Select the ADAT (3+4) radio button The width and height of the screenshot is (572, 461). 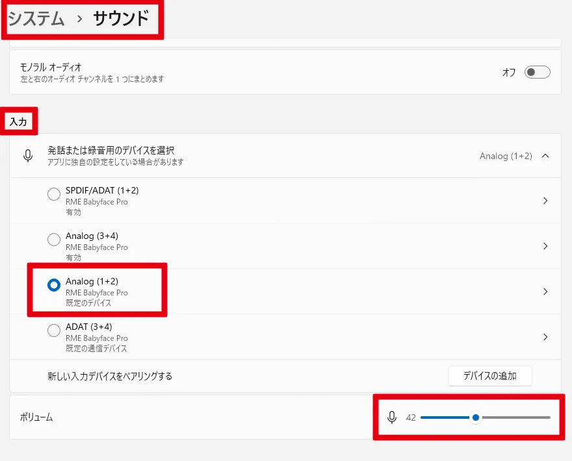pos(54,330)
